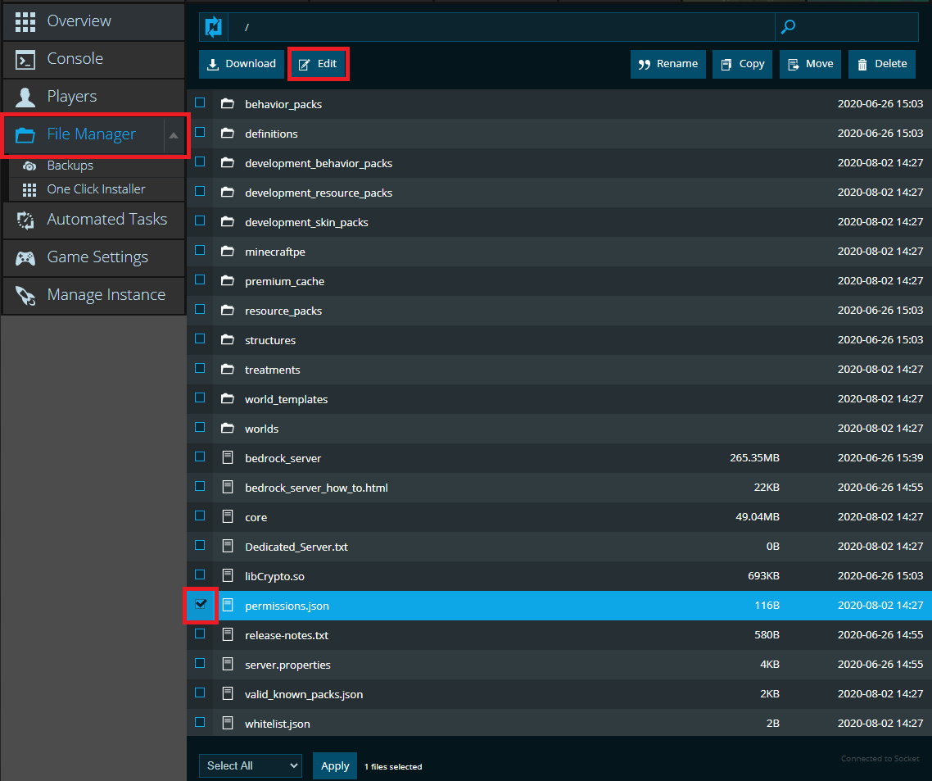Select the whitelist.json checkbox
This screenshot has width=932, height=781.
200,723
